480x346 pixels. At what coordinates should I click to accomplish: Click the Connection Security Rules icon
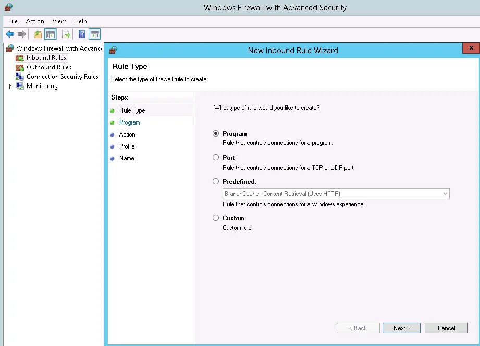point(20,77)
